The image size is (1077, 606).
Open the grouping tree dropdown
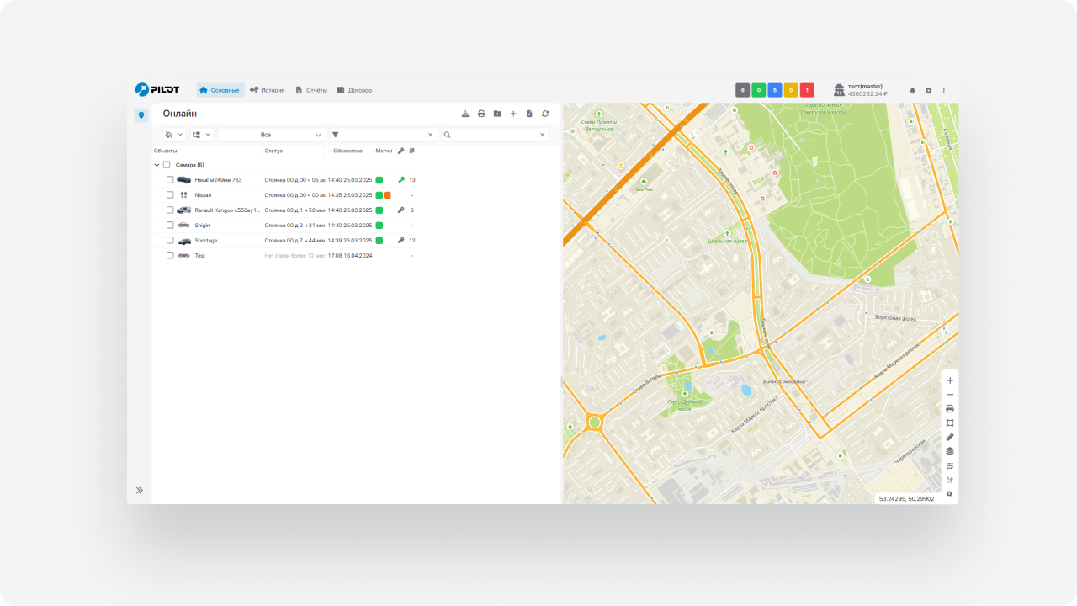201,135
